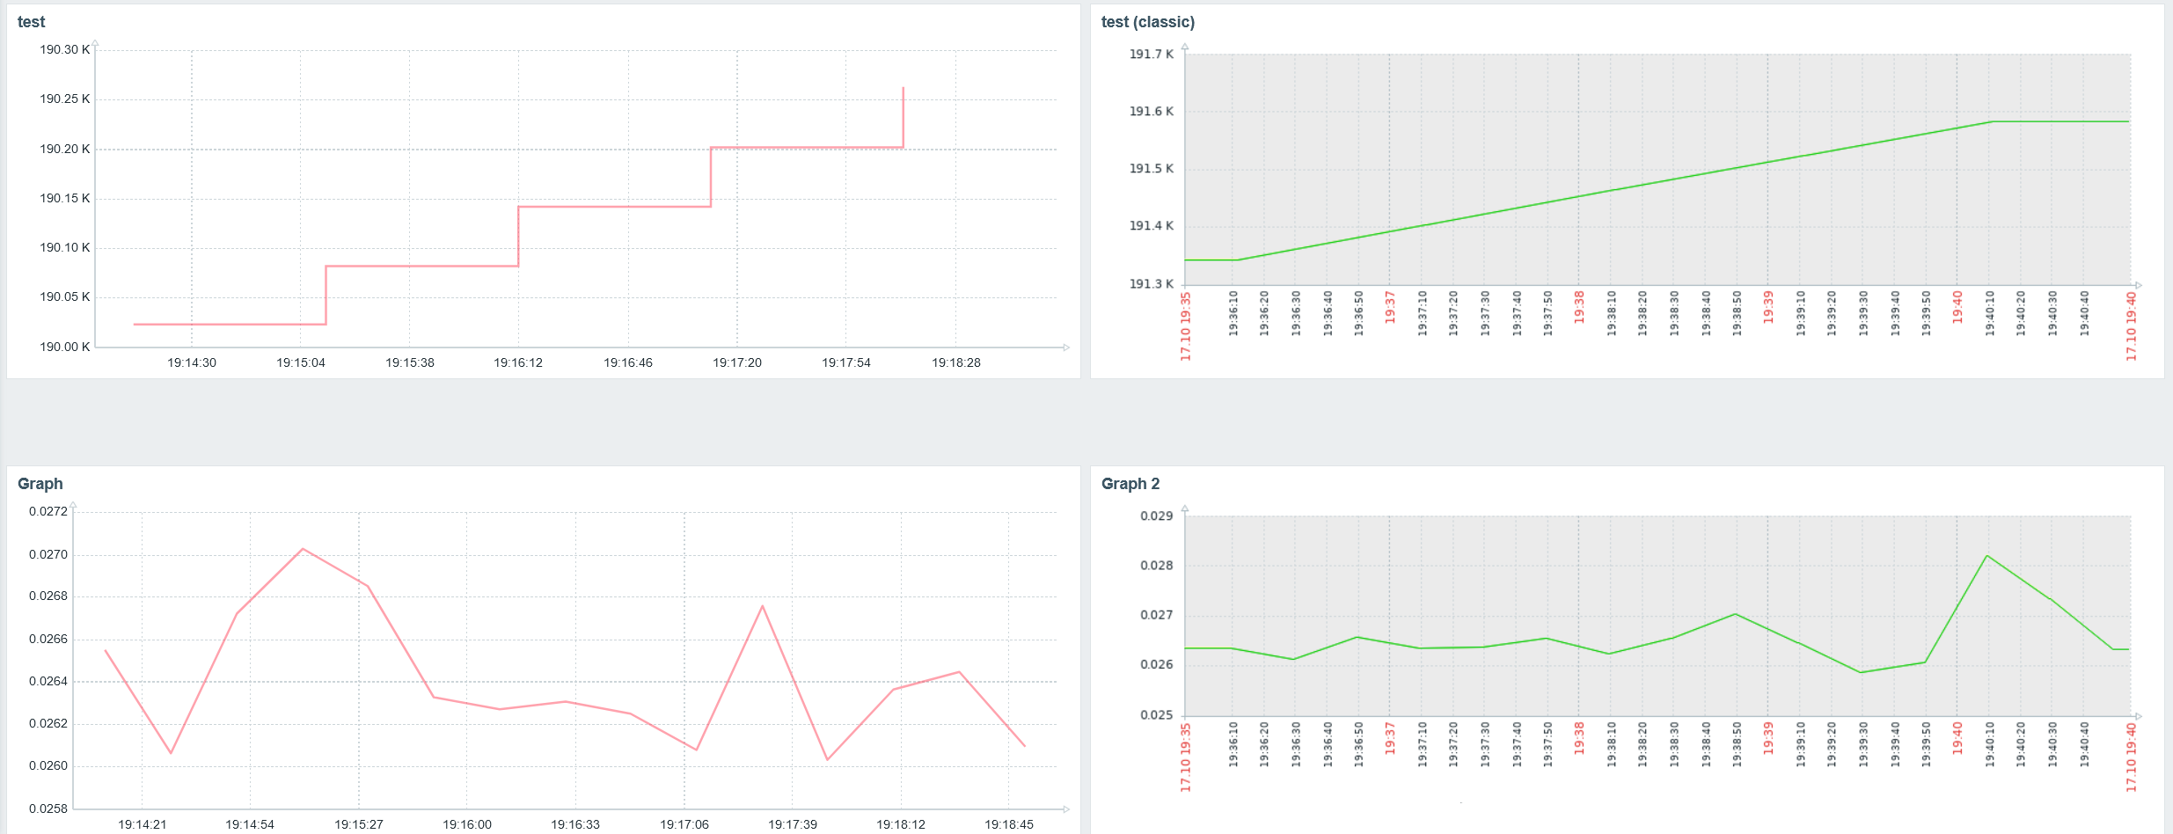The image size is (2173, 834).
Task: Click the 0.028 y-axis label in Graph 2
Action: click(1157, 566)
